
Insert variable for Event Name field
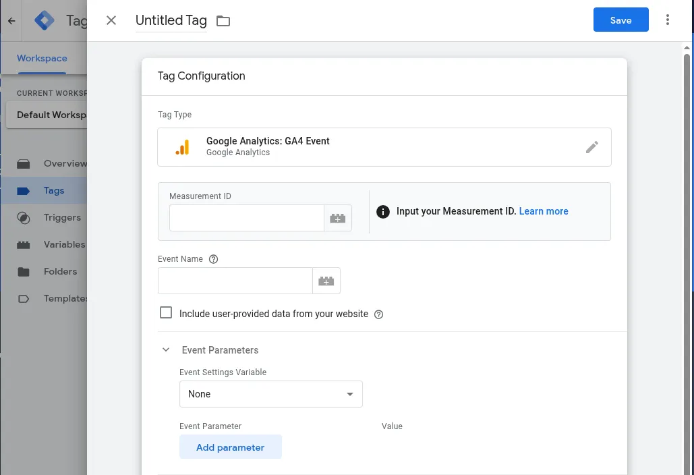click(326, 281)
